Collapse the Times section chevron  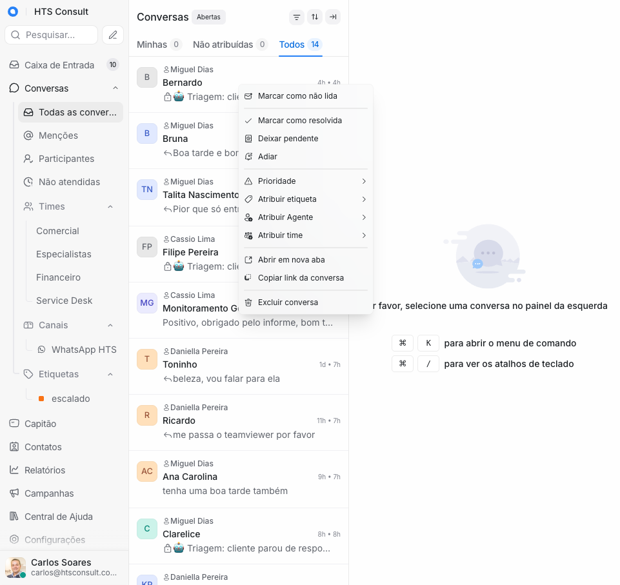tap(110, 207)
